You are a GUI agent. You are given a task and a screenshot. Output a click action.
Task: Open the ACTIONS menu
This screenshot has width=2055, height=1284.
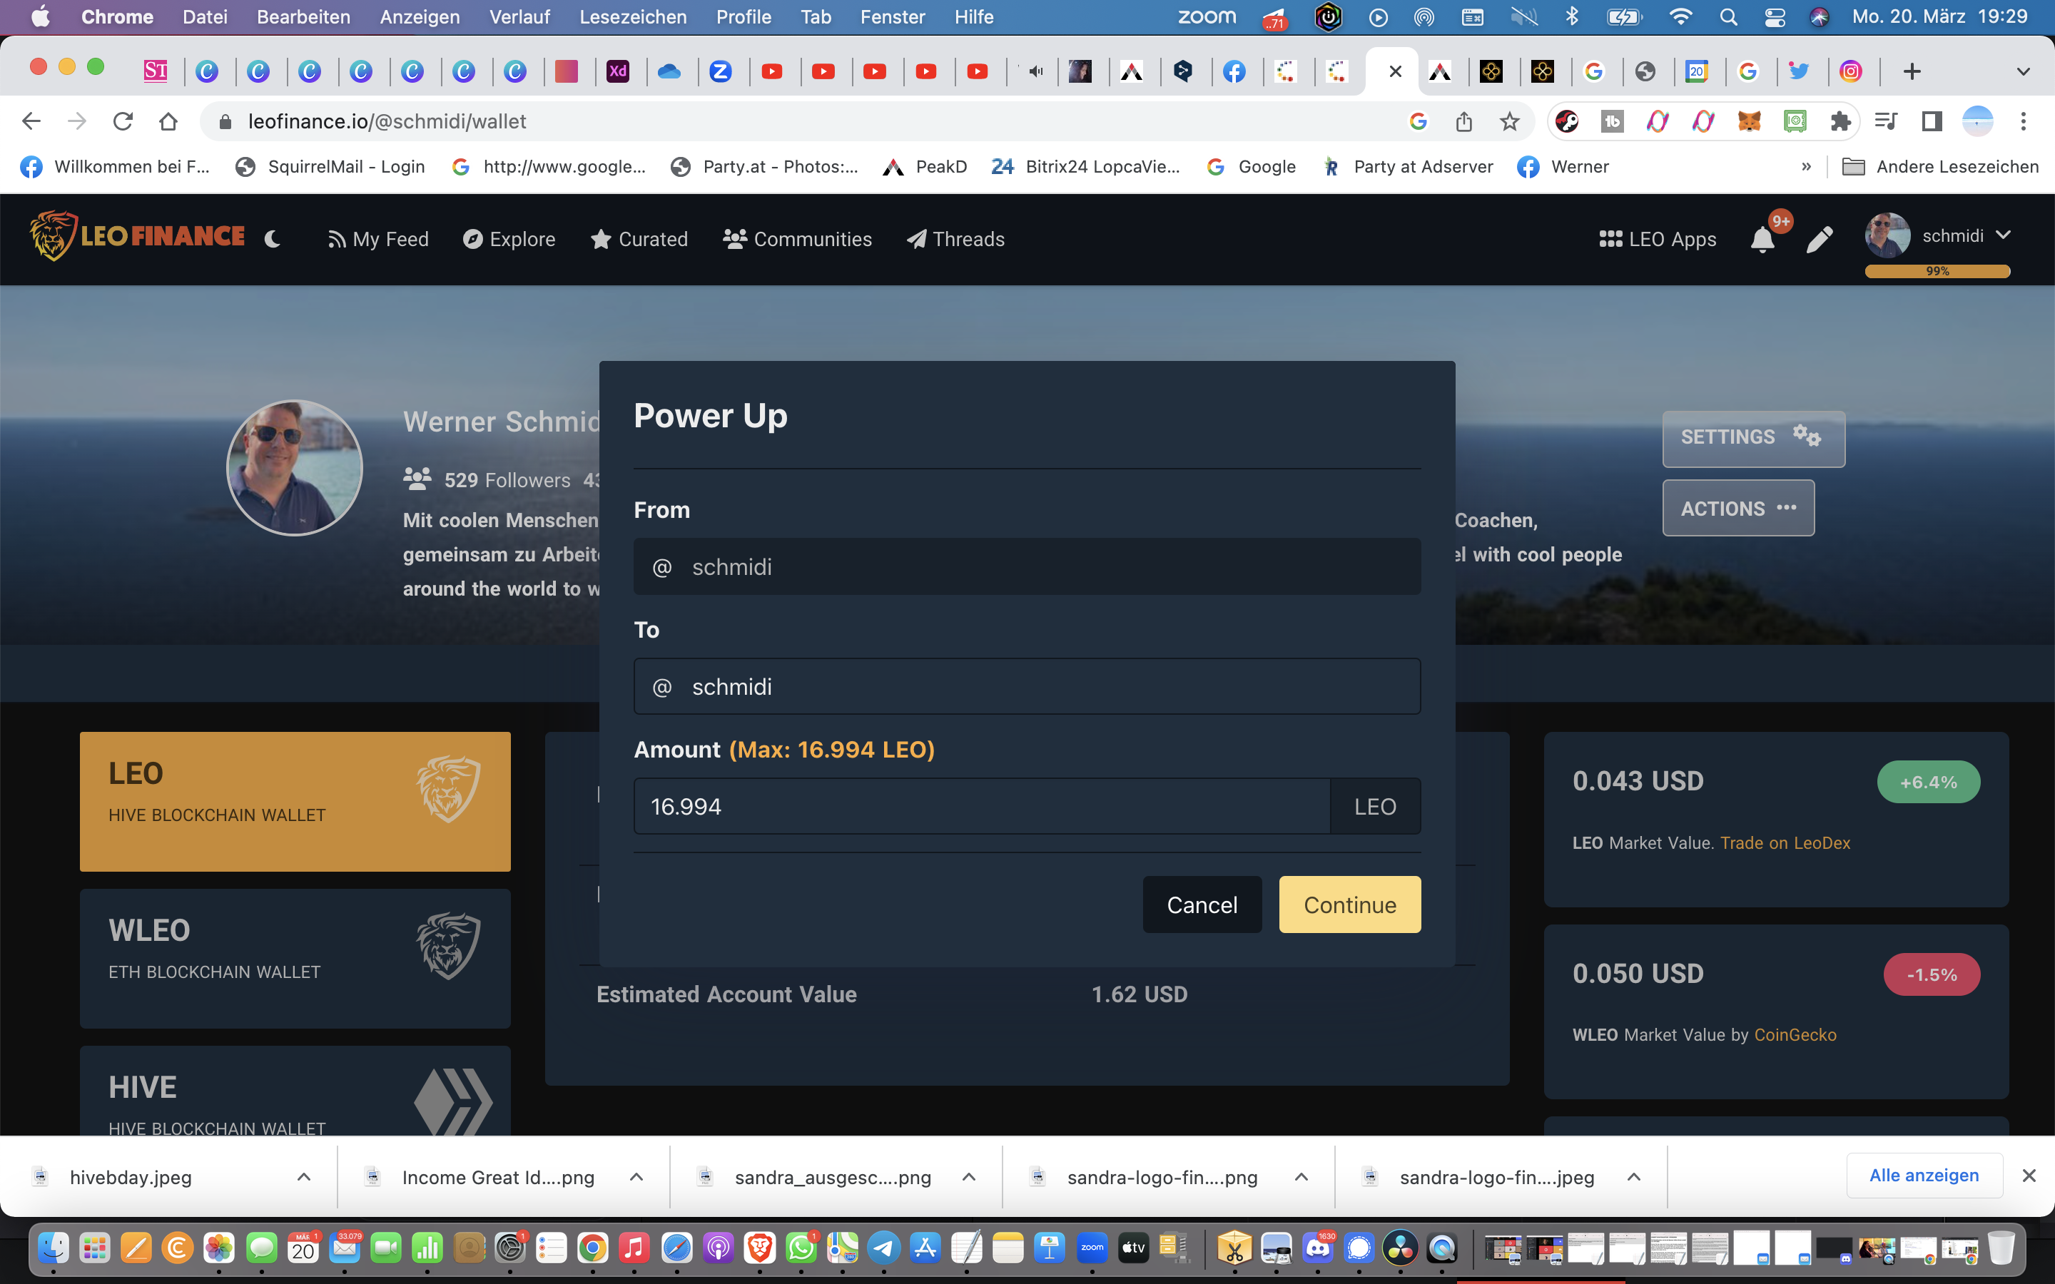(1738, 508)
